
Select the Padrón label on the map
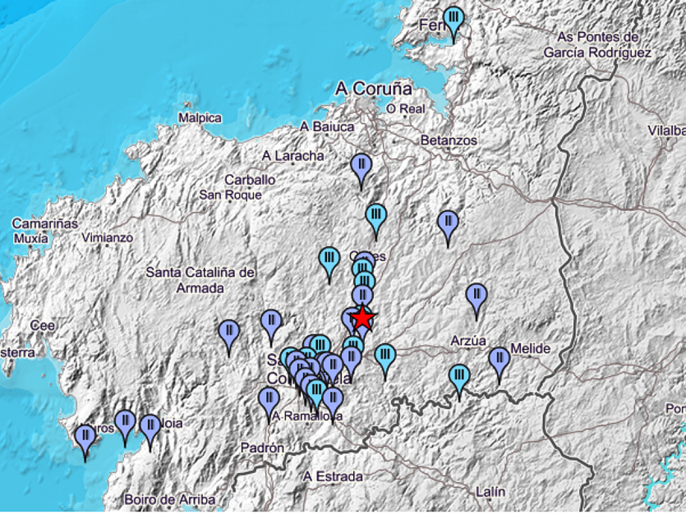point(262,448)
